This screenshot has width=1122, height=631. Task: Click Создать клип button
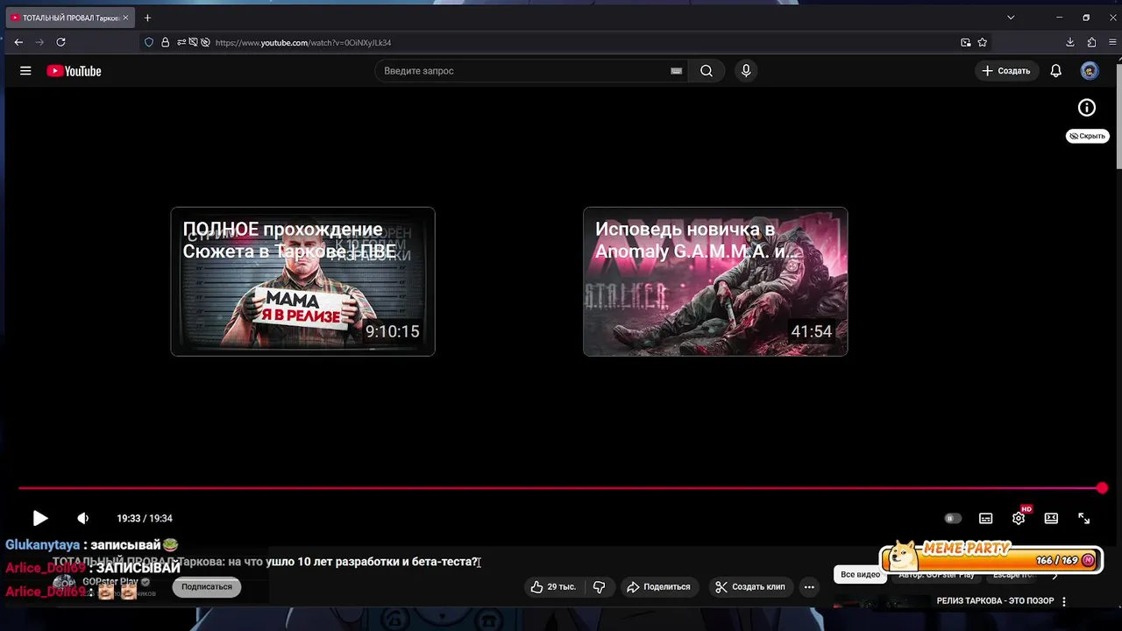click(749, 586)
